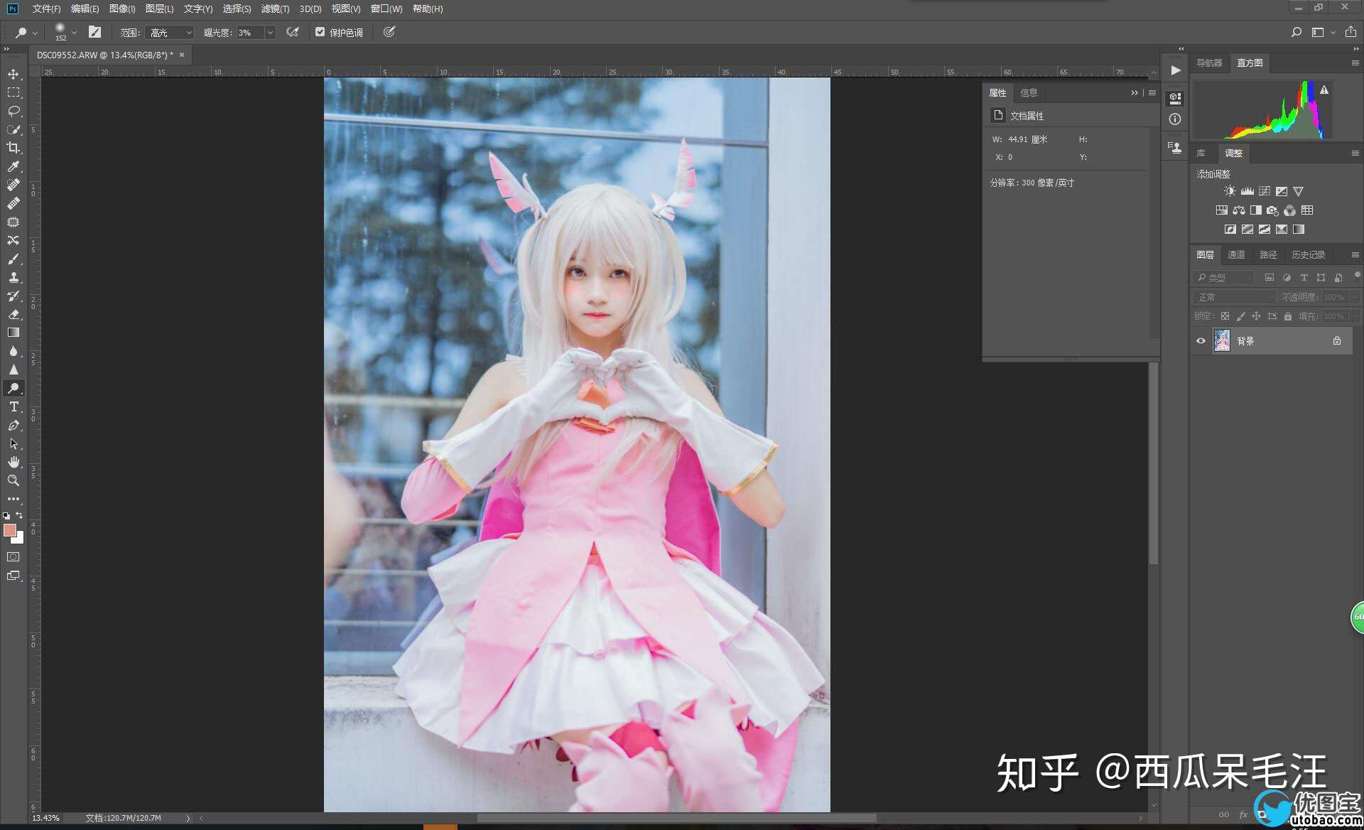The width and height of the screenshot is (1364, 830).
Task: Click the 背景 layer thumbnail
Action: coord(1222,341)
